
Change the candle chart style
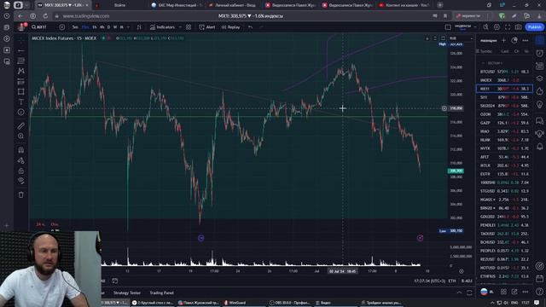coord(139,27)
